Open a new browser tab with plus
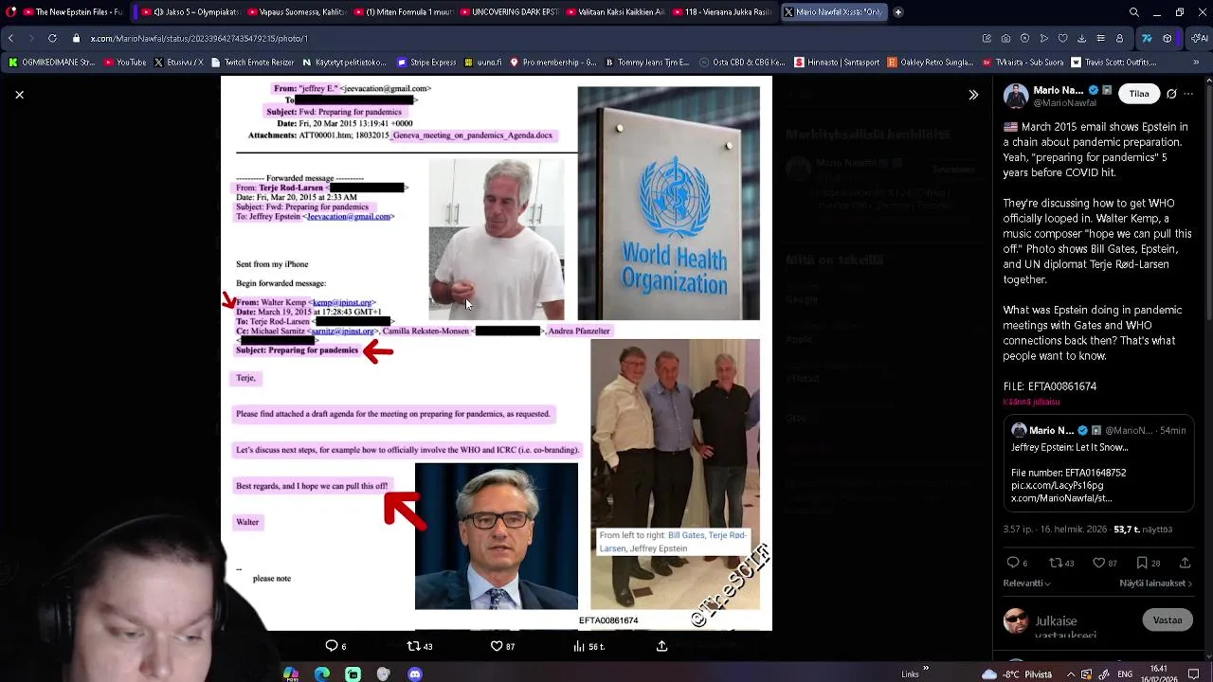 pos(897,12)
